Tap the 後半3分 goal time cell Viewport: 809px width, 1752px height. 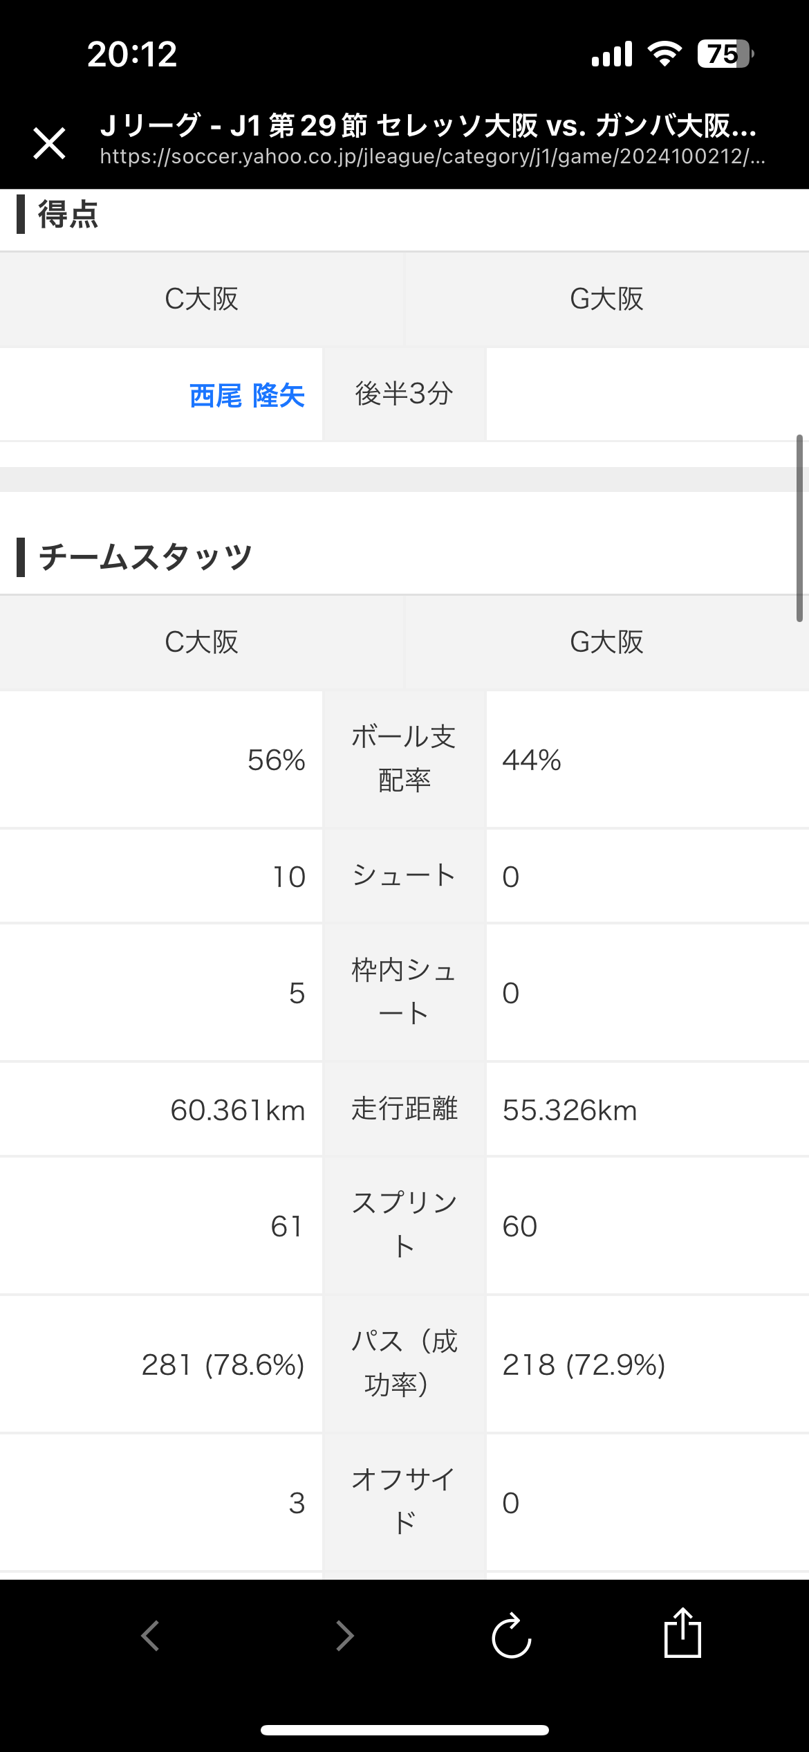(x=404, y=394)
